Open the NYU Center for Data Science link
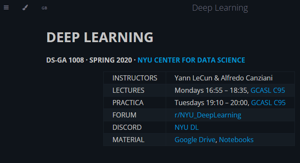Screen dimensions: 300x163 (191, 60)
